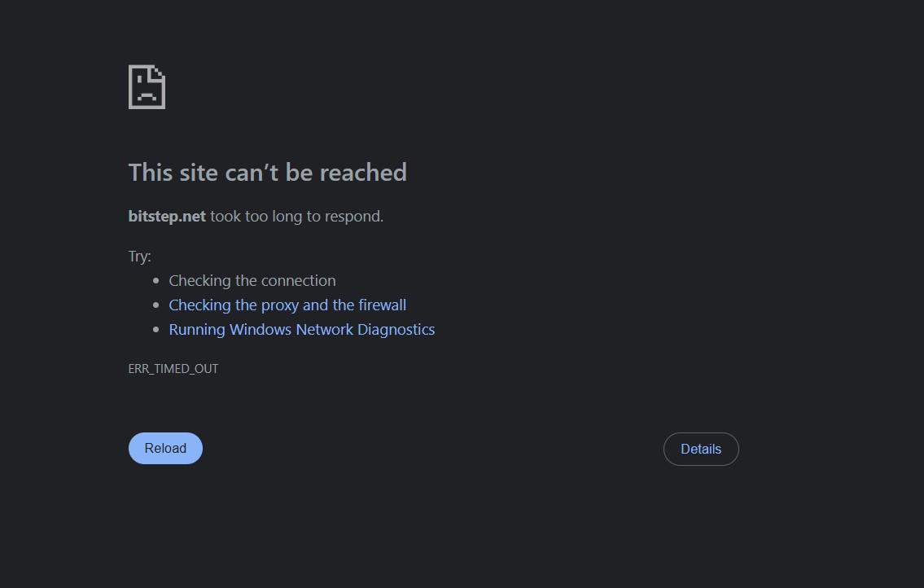Image resolution: width=924 pixels, height=588 pixels.
Task: Open Details for more error information
Action: click(x=701, y=449)
